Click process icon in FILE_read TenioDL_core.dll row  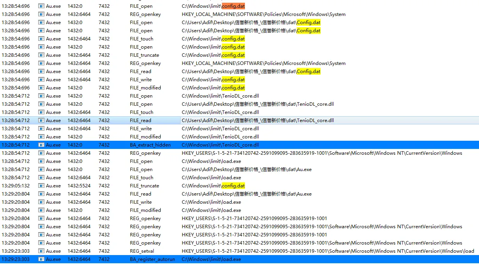(41, 121)
